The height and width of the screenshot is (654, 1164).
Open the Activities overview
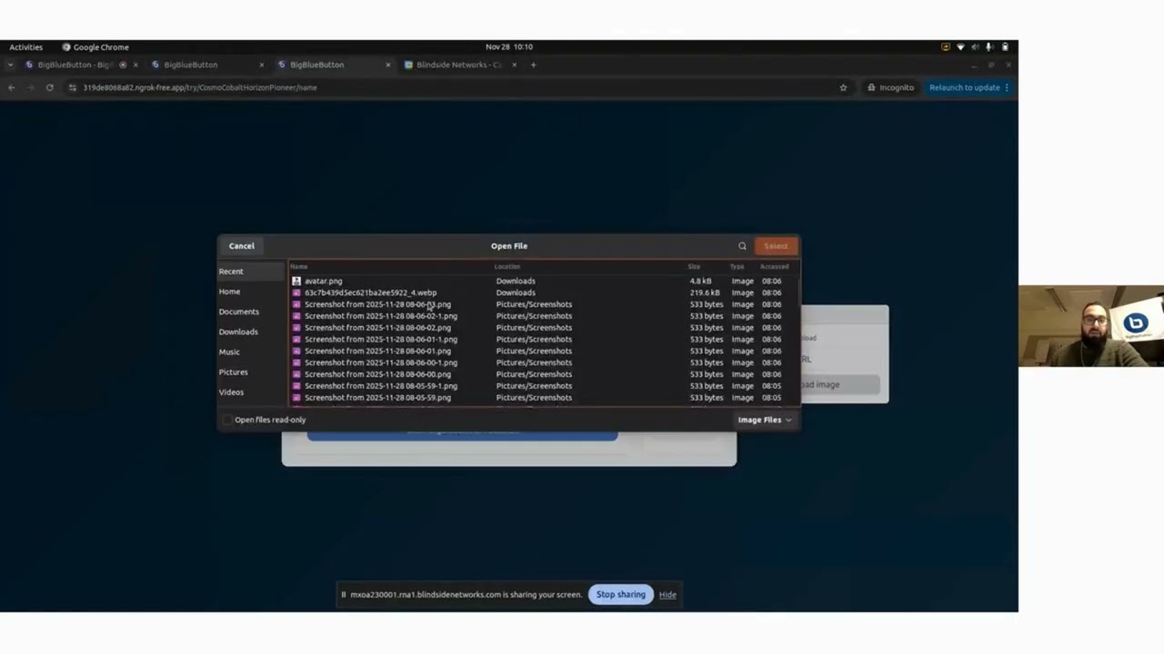pos(25,47)
